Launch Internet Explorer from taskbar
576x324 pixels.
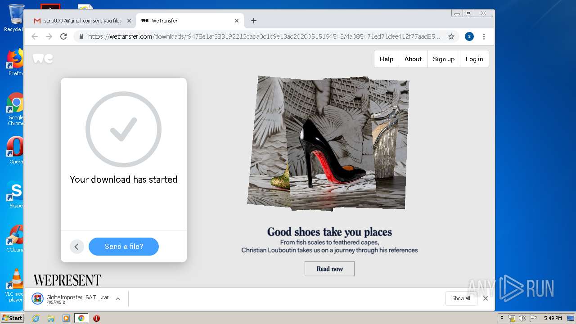click(x=36, y=318)
